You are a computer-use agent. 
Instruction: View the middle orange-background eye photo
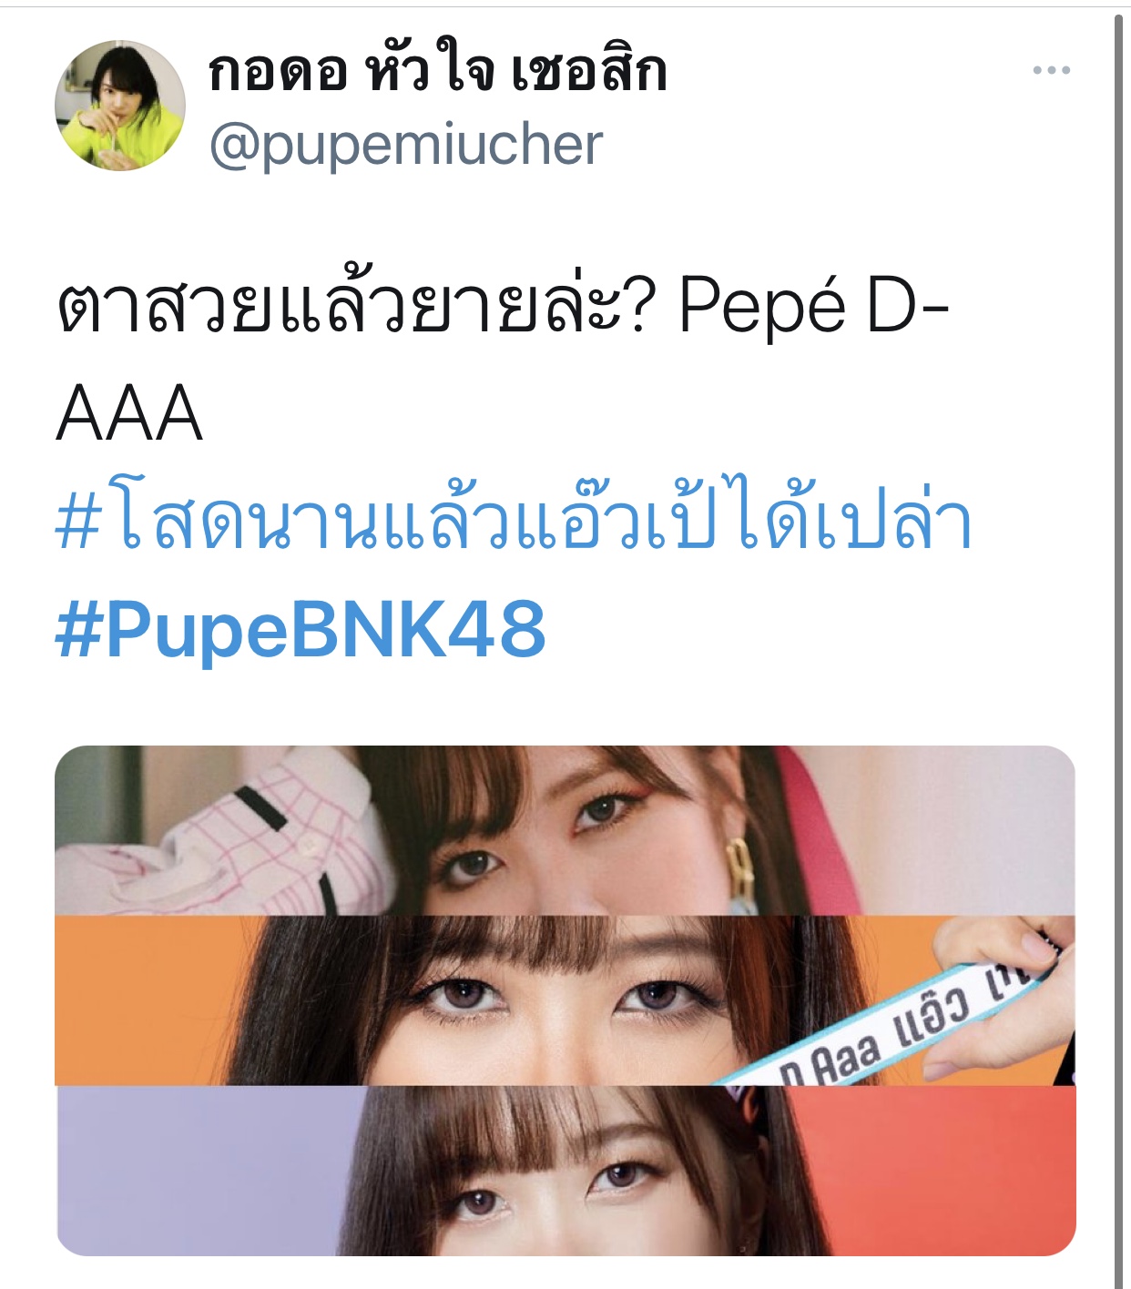coord(565,1000)
